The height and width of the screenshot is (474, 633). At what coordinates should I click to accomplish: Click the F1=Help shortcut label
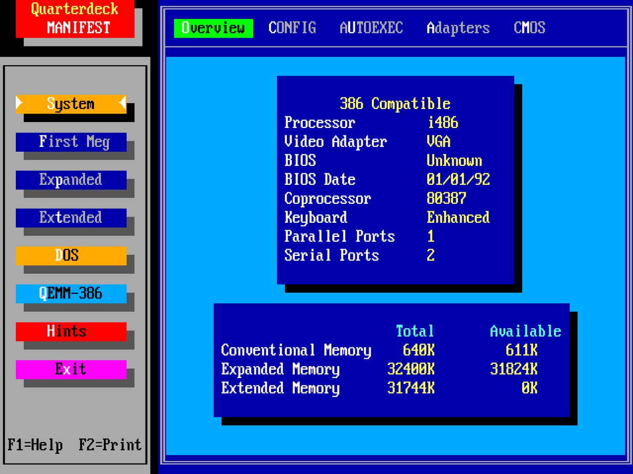pyautogui.click(x=35, y=445)
